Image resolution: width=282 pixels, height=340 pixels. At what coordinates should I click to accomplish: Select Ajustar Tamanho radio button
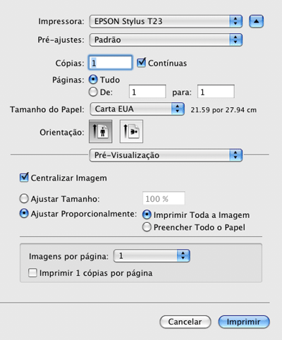(24, 199)
